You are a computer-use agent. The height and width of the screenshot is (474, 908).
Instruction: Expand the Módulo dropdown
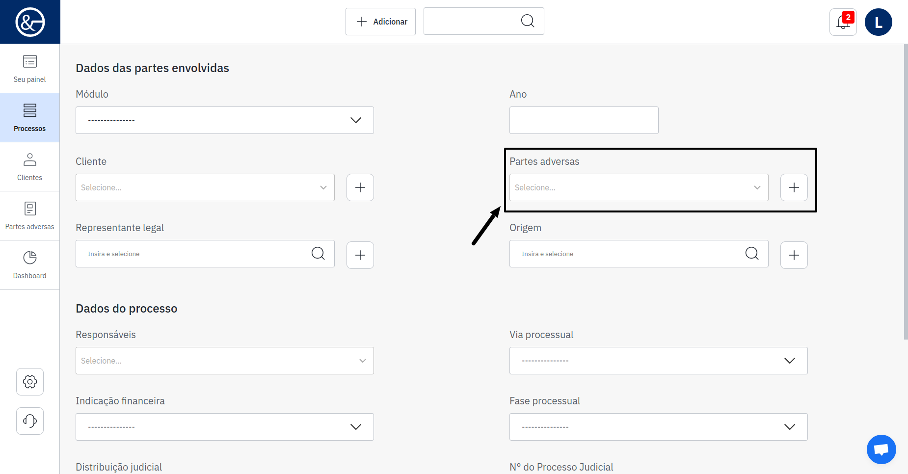coord(225,120)
